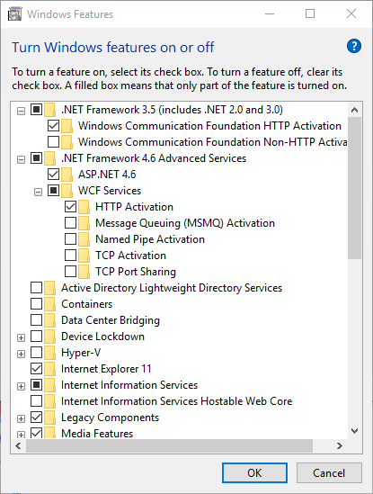
Task: Collapse the .NET Framework 3.5 tree node
Action: tap(21, 111)
